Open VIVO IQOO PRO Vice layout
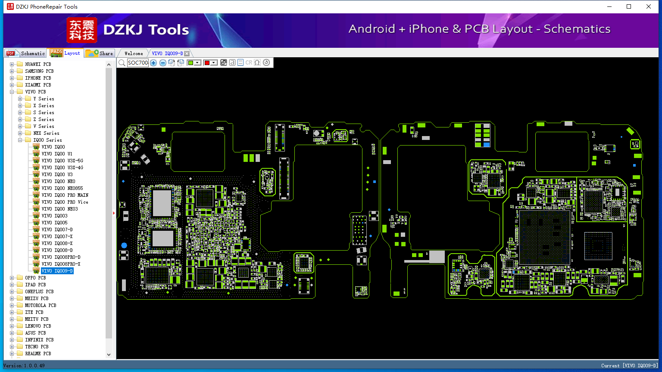662x372 pixels. tap(65, 202)
